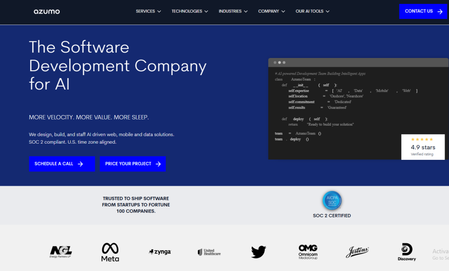Expand the Our AI Tools chevron

point(328,11)
